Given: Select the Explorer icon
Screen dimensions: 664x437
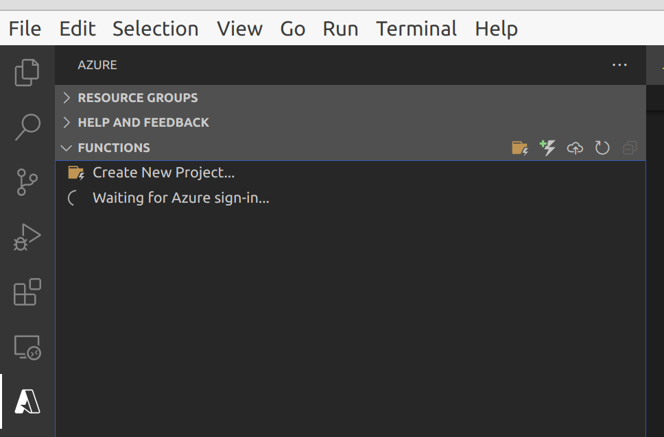Looking at the screenshot, I should (26, 73).
